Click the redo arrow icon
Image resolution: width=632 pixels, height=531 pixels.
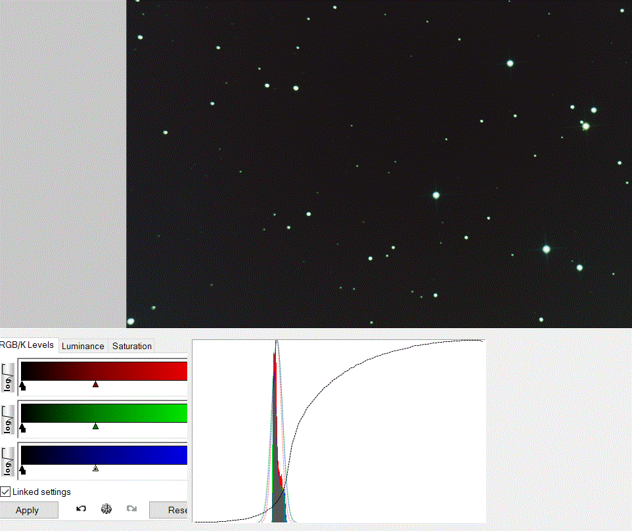pos(131,509)
